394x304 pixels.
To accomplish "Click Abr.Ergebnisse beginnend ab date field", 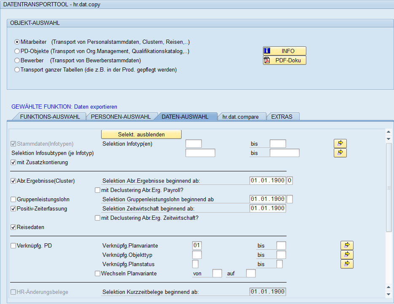I will (x=268, y=181).
